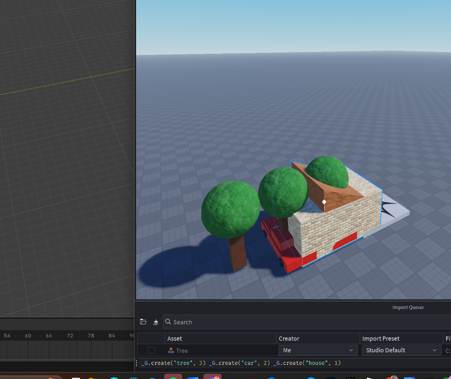Click the broom cleanup icon near the search bar
This screenshot has width=451, height=379.
[155, 322]
